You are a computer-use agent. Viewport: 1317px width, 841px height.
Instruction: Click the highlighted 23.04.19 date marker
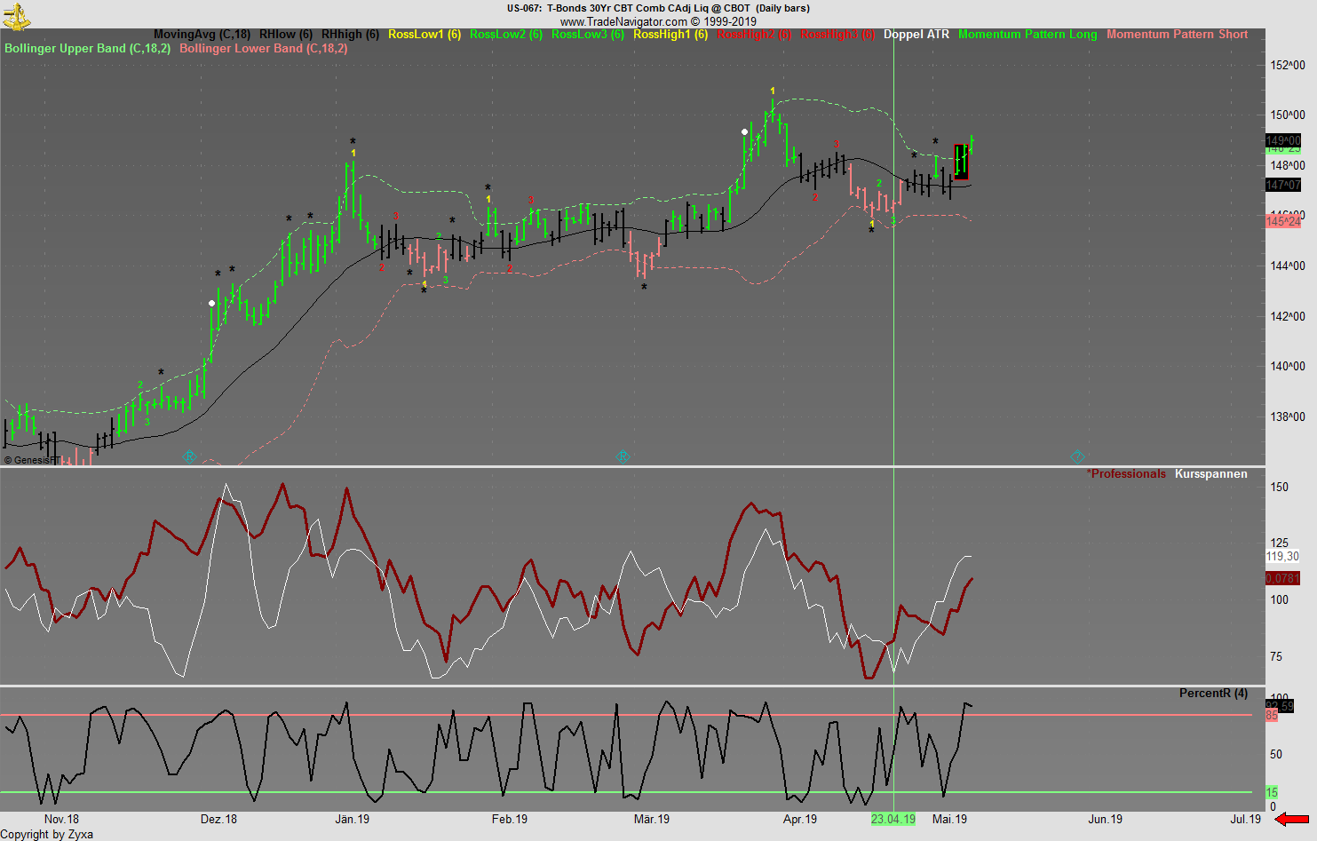(893, 819)
